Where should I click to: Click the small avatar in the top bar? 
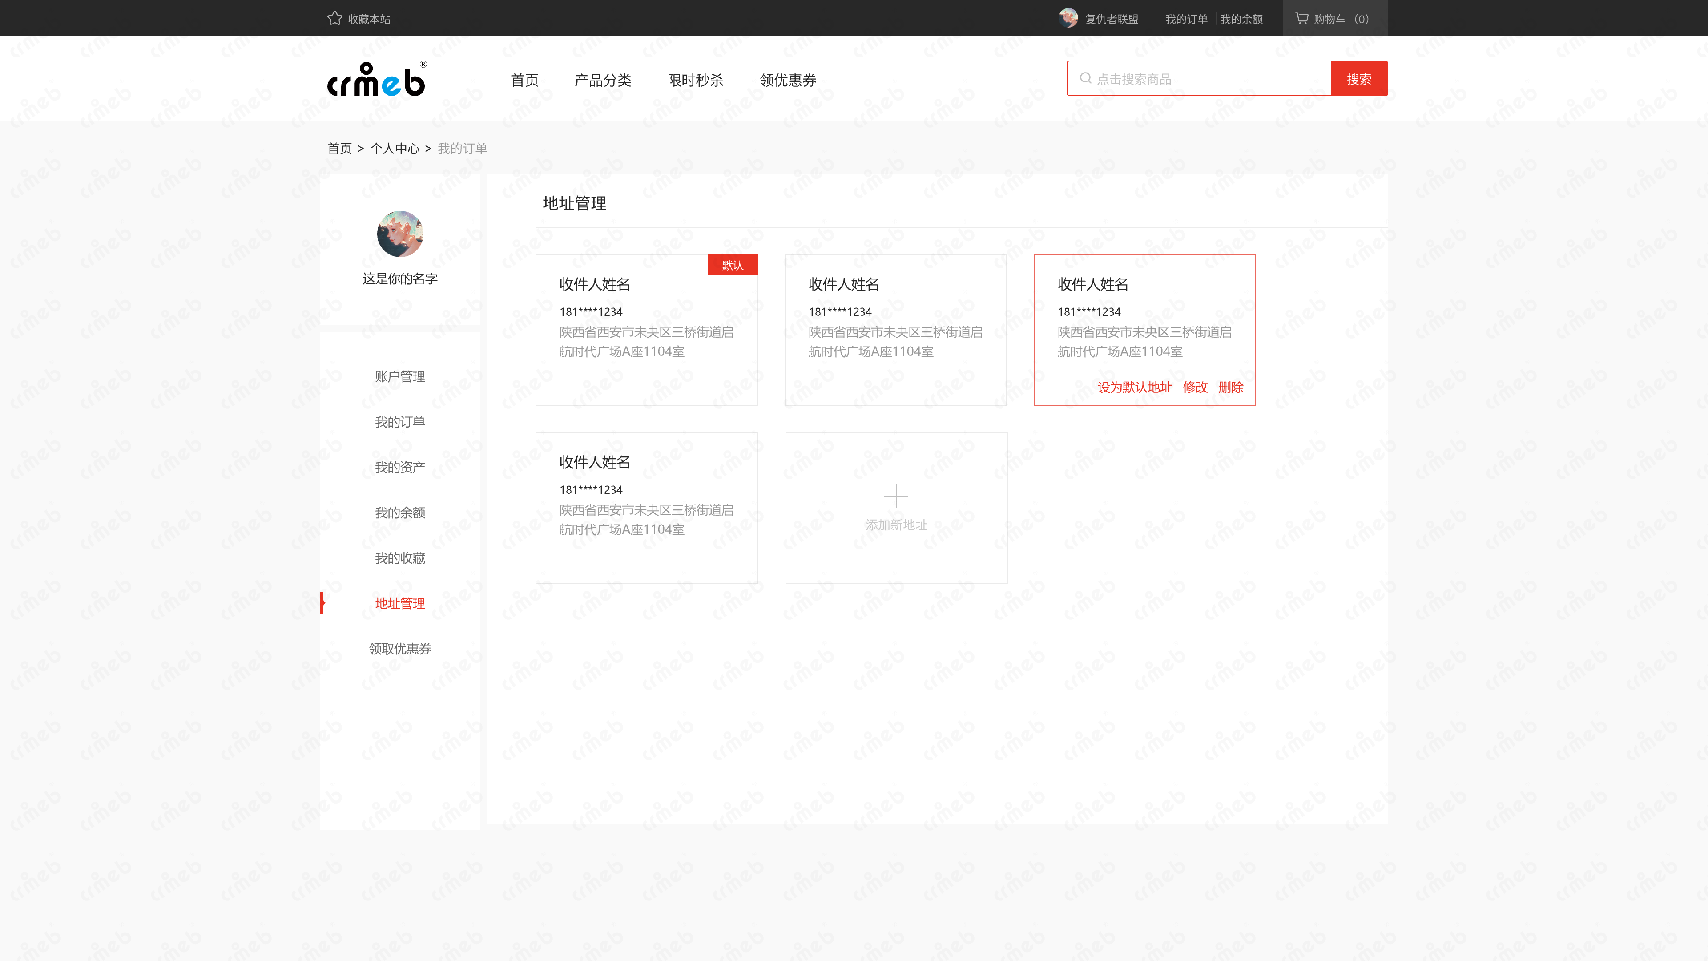[x=1068, y=18]
